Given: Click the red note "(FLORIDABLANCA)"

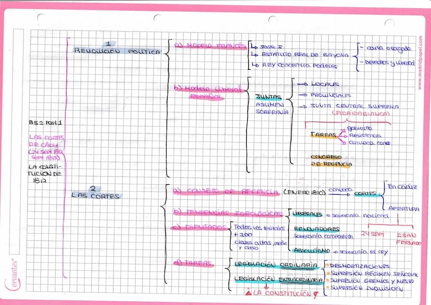Looking at the screenshot, I should click(x=361, y=113).
